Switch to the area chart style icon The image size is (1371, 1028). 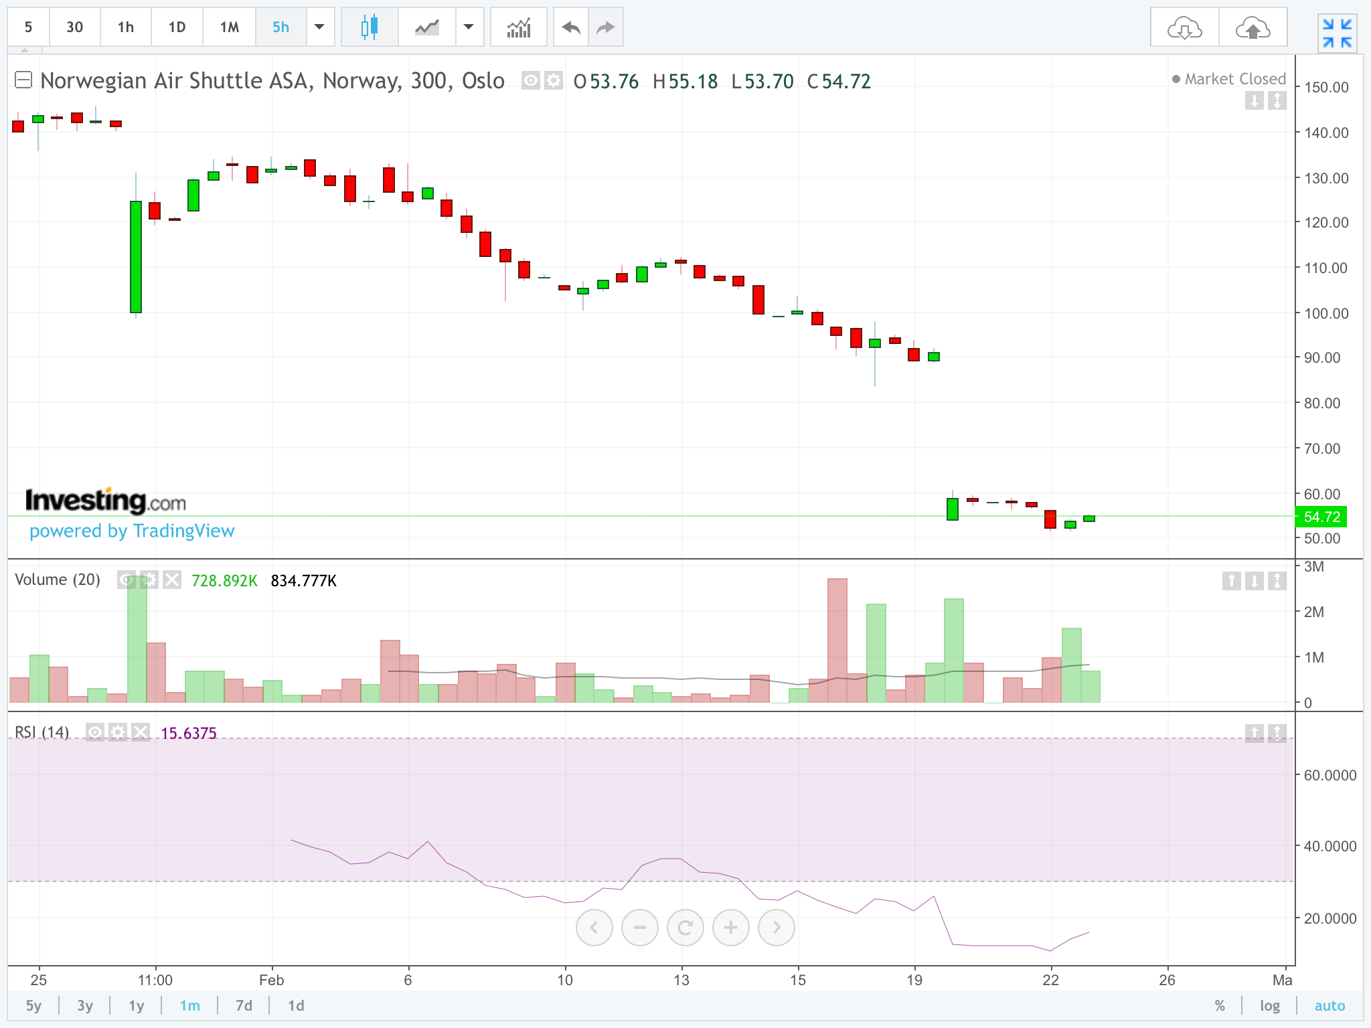[426, 27]
